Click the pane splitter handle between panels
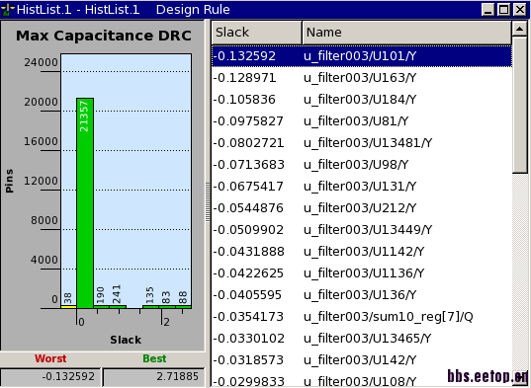This screenshot has height=388, width=531. coord(208,202)
